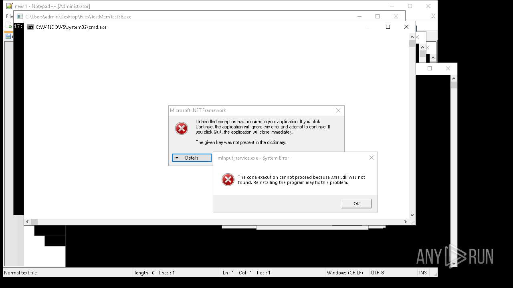Open the File menu in Notepad++
The width and height of the screenshot is (513, 288).
tap(9, 16)
